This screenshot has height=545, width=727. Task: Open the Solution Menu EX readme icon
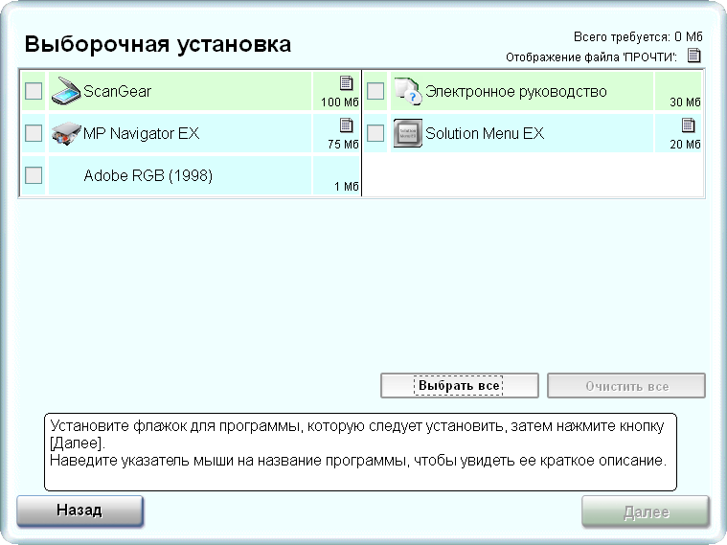(x=688, y=125)
